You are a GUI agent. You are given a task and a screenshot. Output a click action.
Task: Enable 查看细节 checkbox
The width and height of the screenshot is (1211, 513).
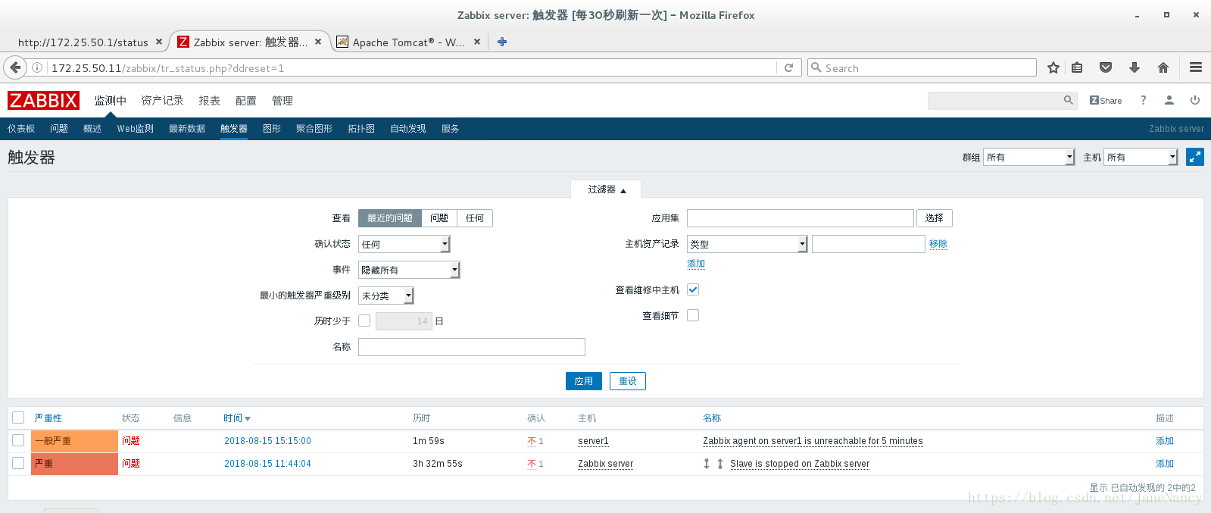693,315
